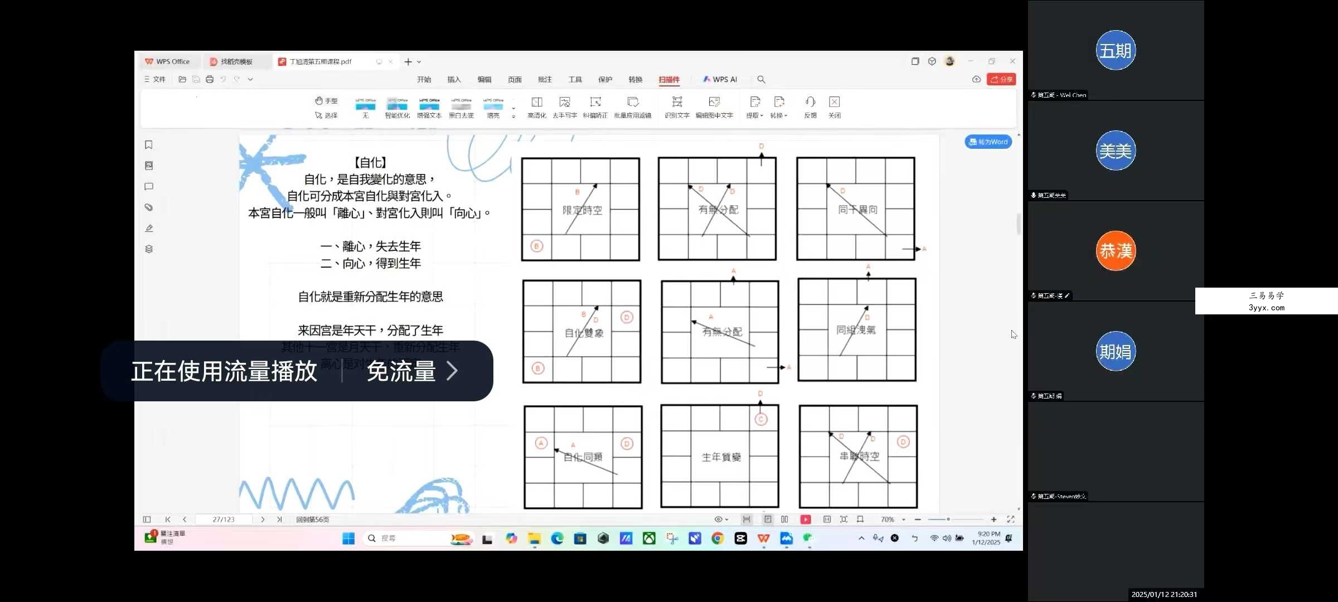Click the 反馈 feedback icon
Screen dimensions: 1338x602
coord(811,108)
